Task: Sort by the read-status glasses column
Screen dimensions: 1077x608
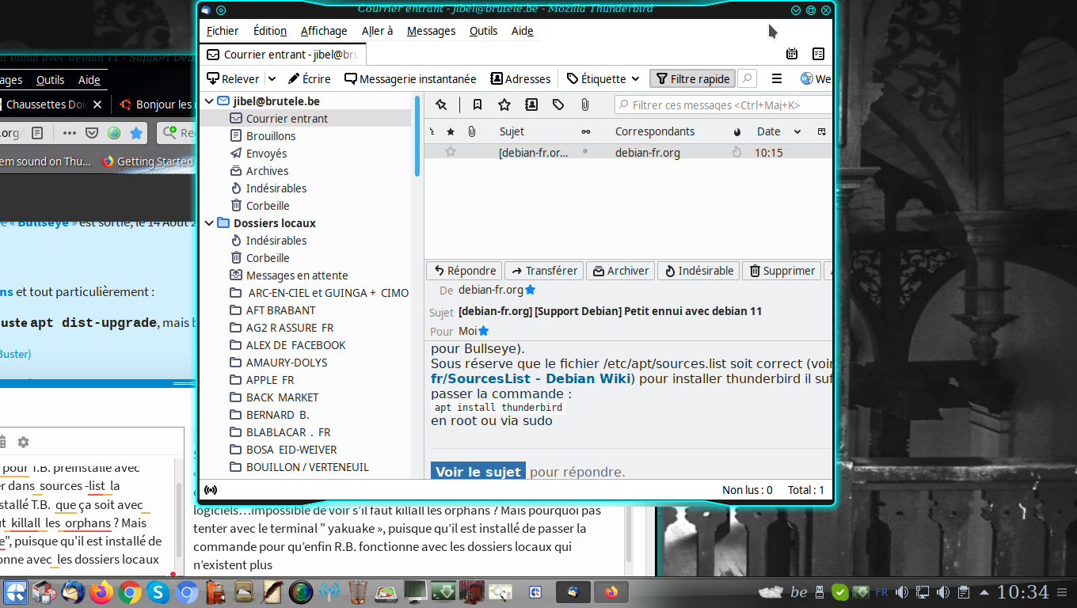Action: click(586, 131)
